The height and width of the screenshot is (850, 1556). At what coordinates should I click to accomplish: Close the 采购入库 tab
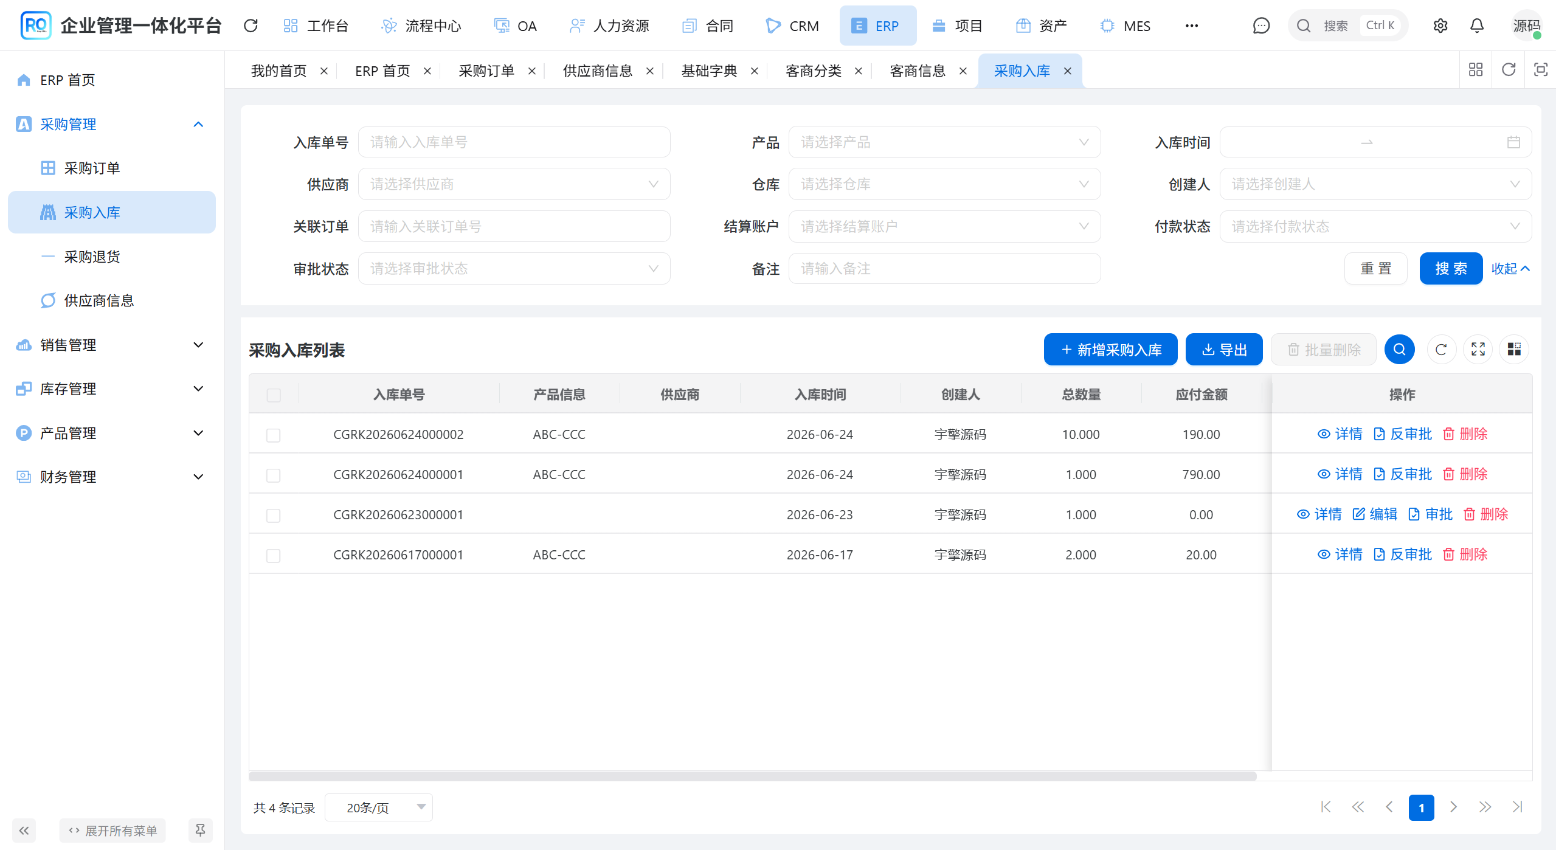(1067, 71)
